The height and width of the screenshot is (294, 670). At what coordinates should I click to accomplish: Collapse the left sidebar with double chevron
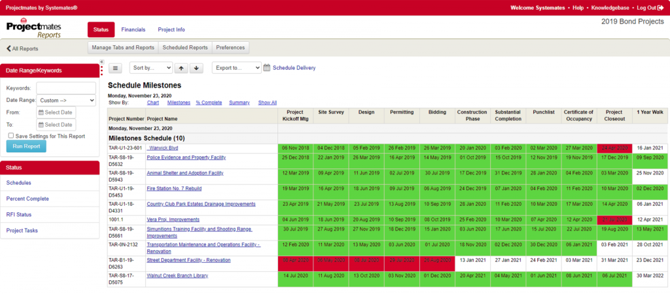101,61
